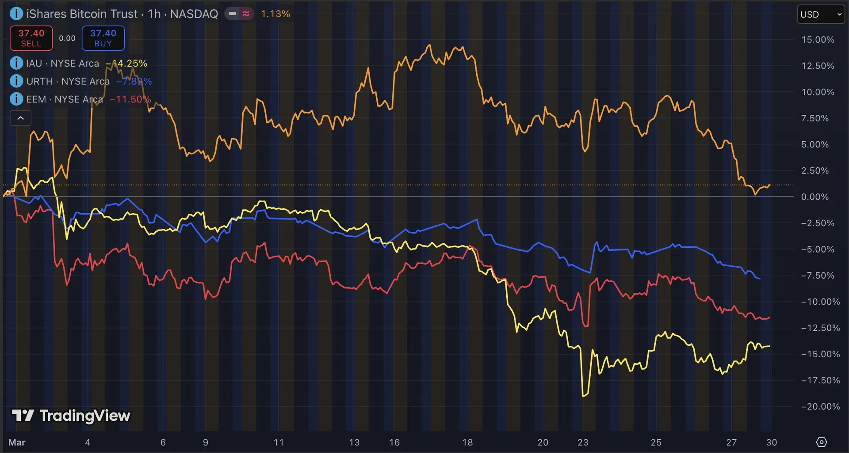Select the IAU NYSE Arca legend entry
The width and height of the screenshot is (849, 453).
coord(62,63)
